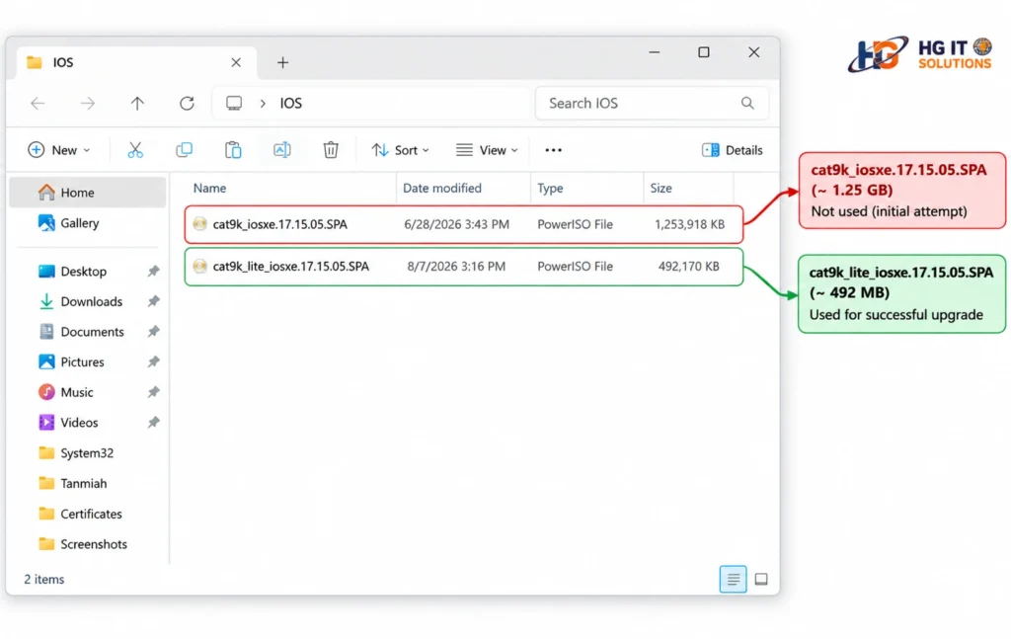Open Home in the sidebar
This screenshot has height=639, width=1011.
point(88,193)
